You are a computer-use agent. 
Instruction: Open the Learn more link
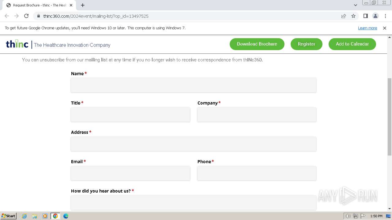coord(367,28)
